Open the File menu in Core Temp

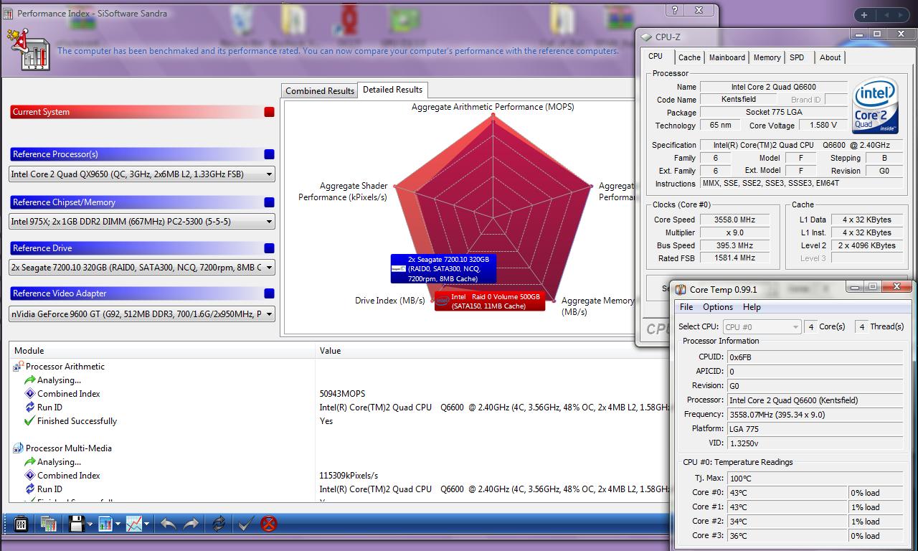[x=686, y=307]
